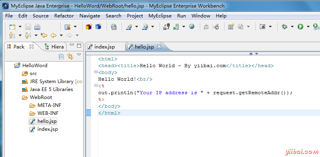Viewport: 320px width, 157px height.
Task: Close the hello.jsp editor tab
Action: (159, 47)
